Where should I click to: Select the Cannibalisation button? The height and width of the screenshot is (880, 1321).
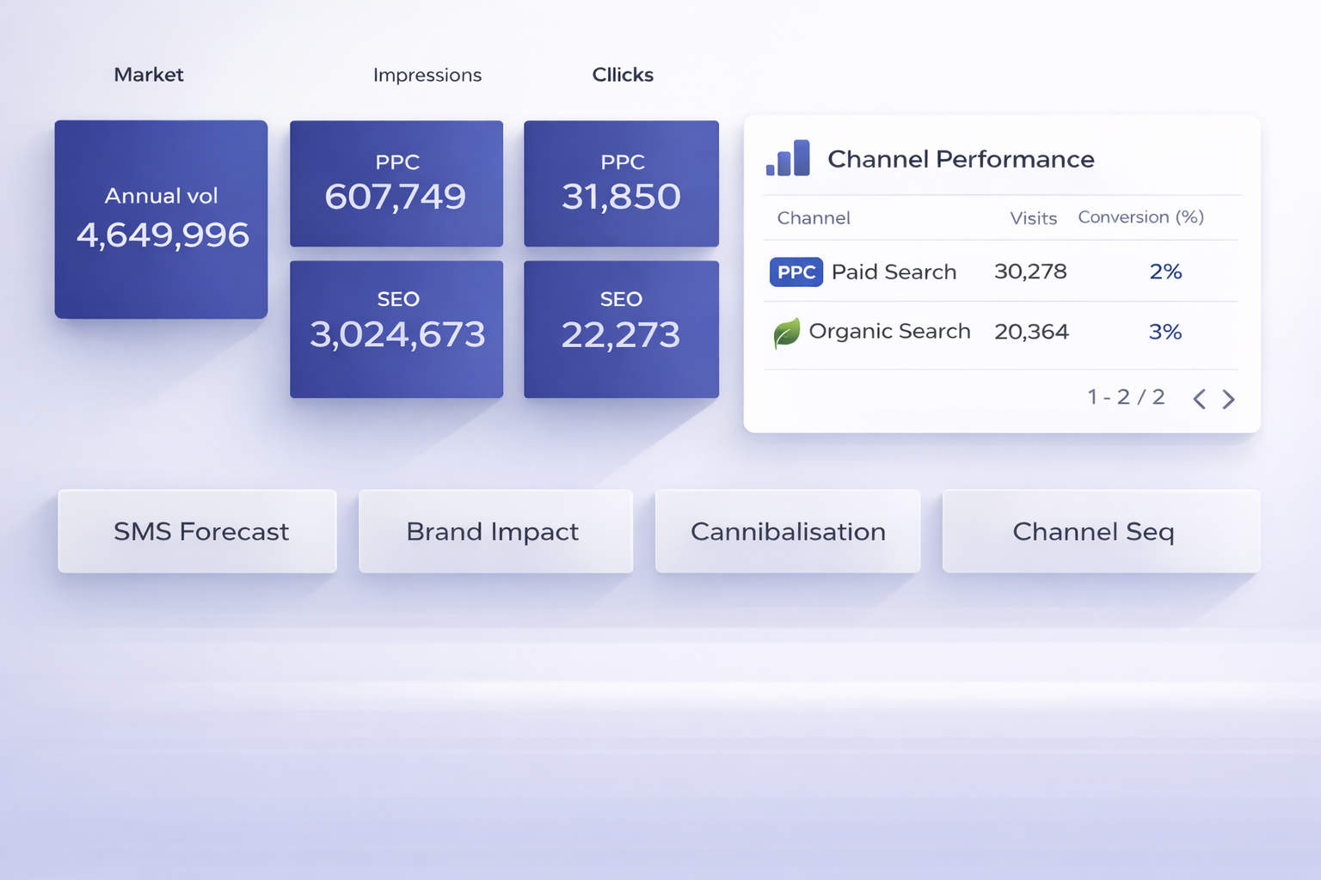(x=788, y=531)
